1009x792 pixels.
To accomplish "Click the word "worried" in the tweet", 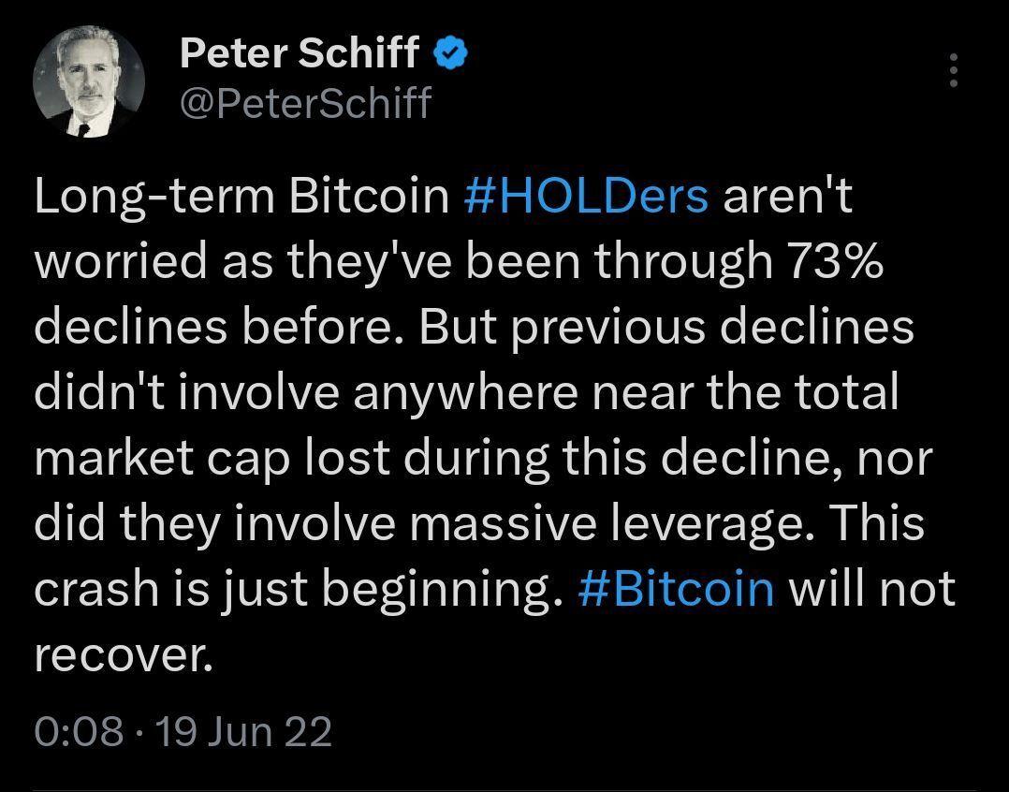I will click(119, 262).
